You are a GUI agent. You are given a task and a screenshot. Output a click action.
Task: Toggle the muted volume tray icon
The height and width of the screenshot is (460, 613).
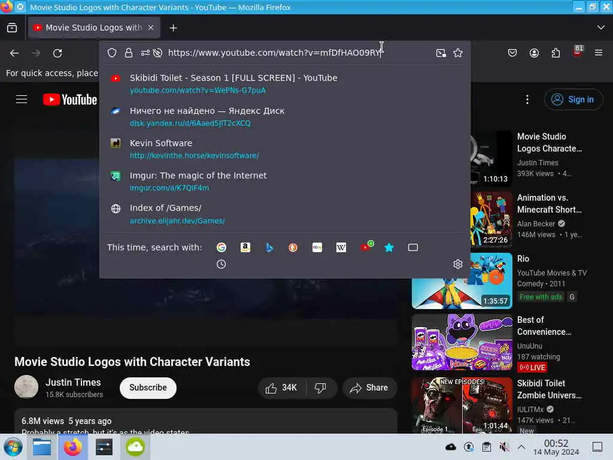click(504, 447)
